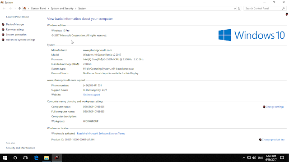Click the phone number (+84)985 441 031
289x162 pixels.
point(92,85)
